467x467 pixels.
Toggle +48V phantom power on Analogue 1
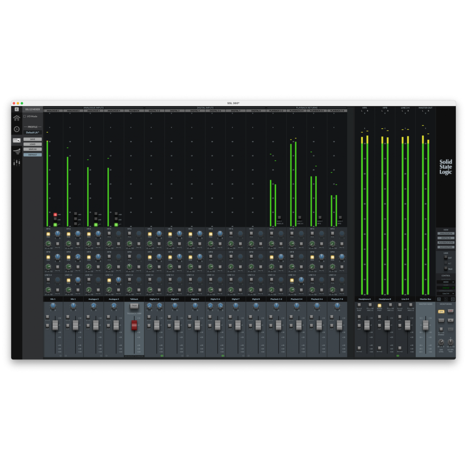56,214
